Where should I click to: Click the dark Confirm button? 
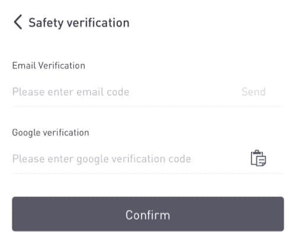(x=148, y=214)
